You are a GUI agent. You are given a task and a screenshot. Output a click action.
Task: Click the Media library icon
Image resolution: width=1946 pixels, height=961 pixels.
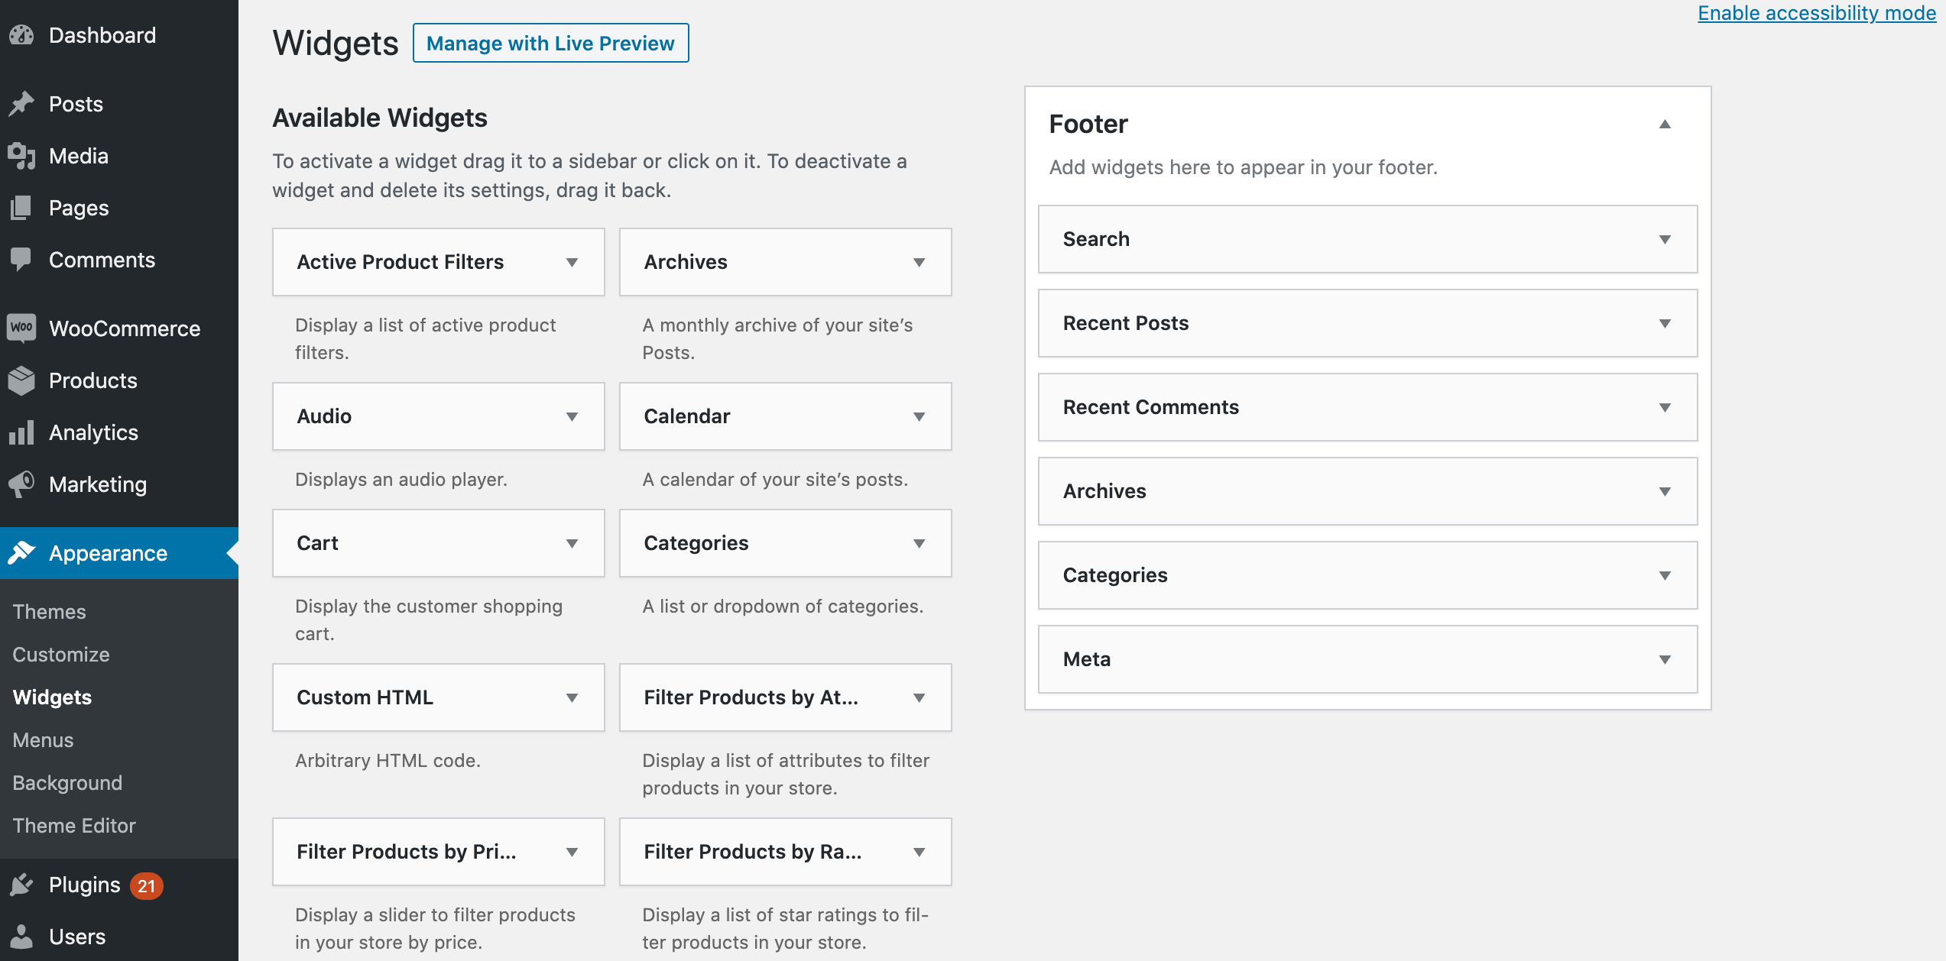(21, 156)
